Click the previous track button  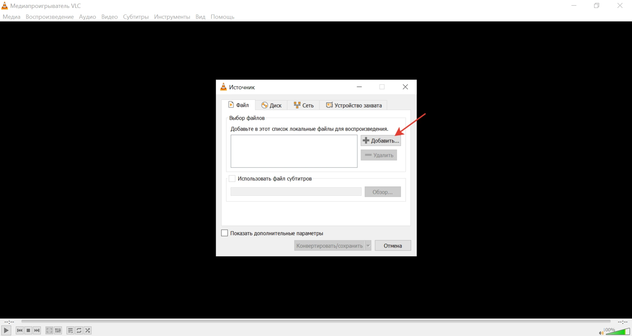[19, 330]
